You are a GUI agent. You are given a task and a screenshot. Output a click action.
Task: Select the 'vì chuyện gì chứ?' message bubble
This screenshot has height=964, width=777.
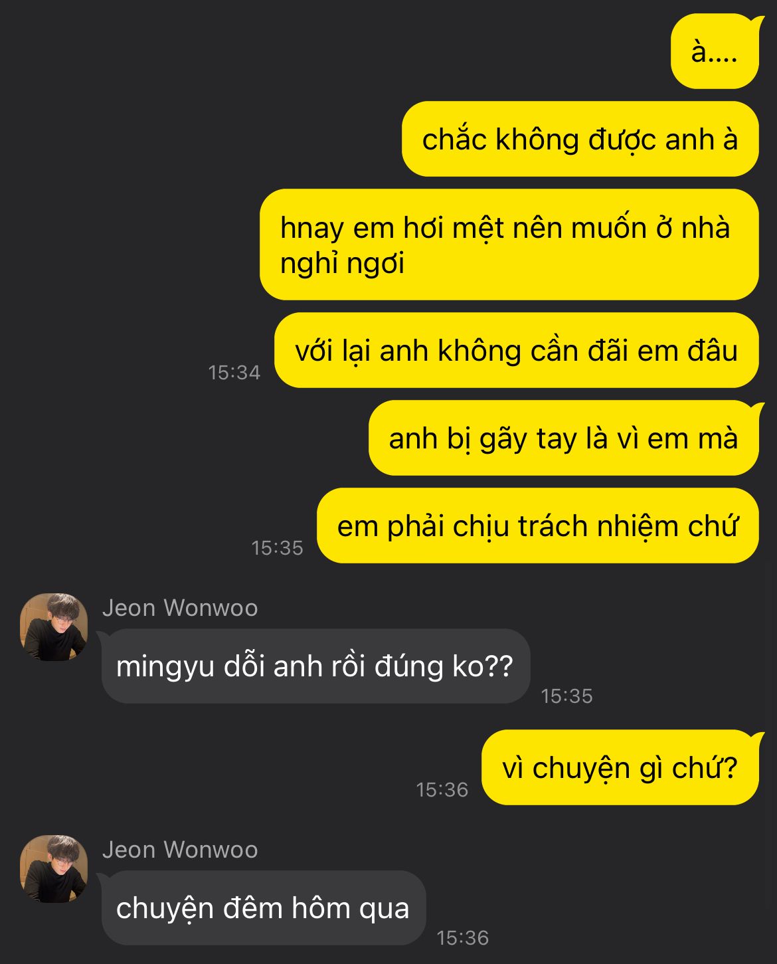(620, 767)
